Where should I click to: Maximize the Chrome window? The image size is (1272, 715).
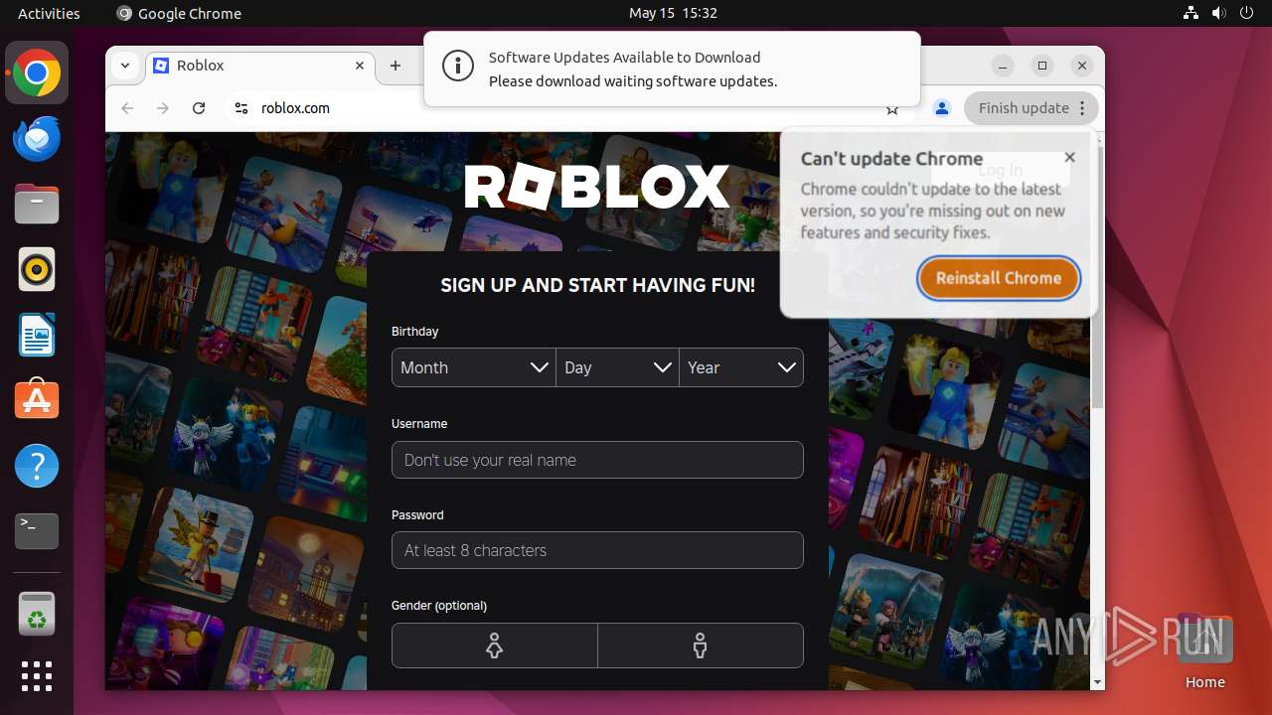point(1042,66)
